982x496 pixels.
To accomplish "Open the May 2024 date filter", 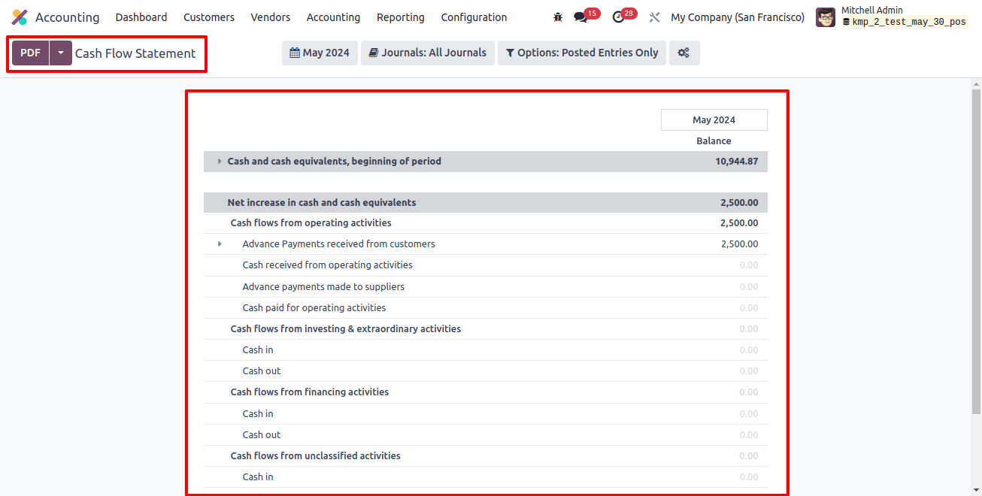I will click(x=319, y=53).
